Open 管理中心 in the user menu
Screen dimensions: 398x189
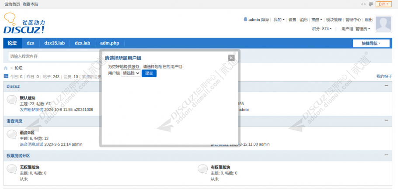point(353,20)
